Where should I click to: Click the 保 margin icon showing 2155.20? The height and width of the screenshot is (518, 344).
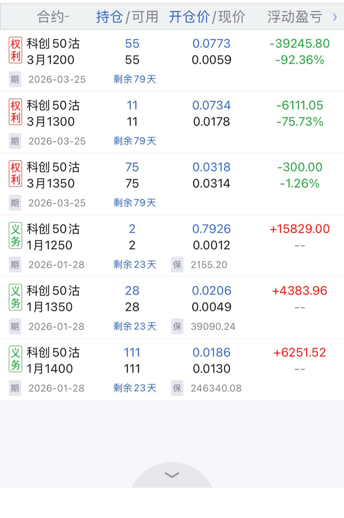point(177,265)
